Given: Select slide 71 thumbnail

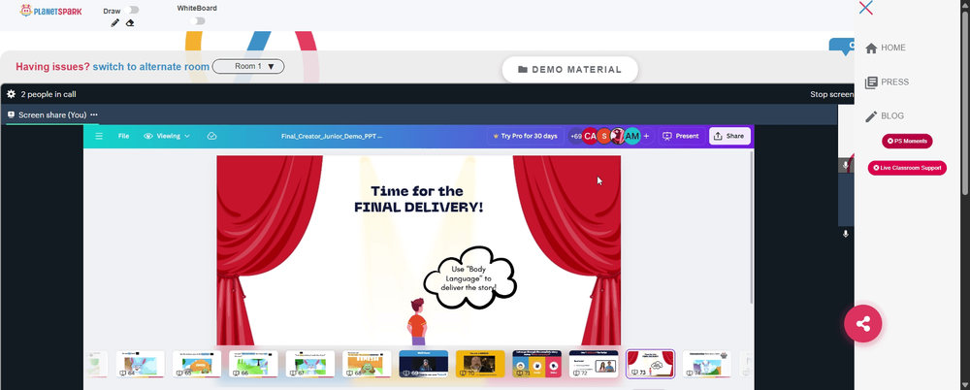Looking at the screenshot, I should [537, 364].
